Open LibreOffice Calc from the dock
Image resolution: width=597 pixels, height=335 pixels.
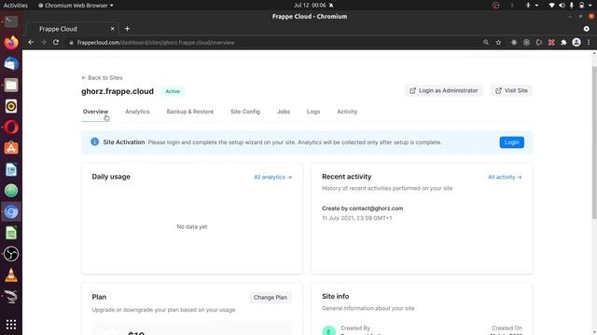tap(11, 233)
